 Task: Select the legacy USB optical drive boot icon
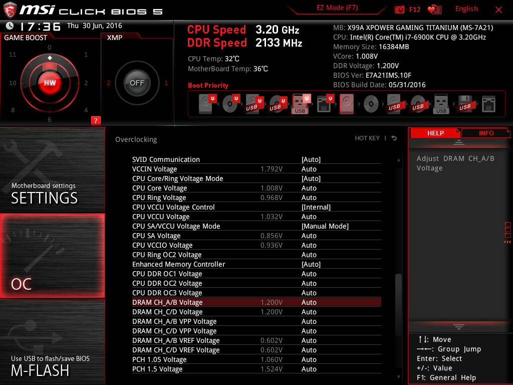(x=418, y=104)
